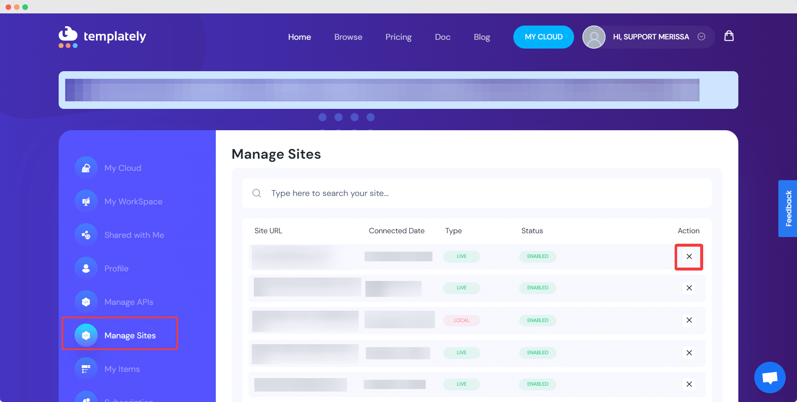797x402 pixels.
Task: Open the Feedback side tab
Action: [x=788, y=209]
